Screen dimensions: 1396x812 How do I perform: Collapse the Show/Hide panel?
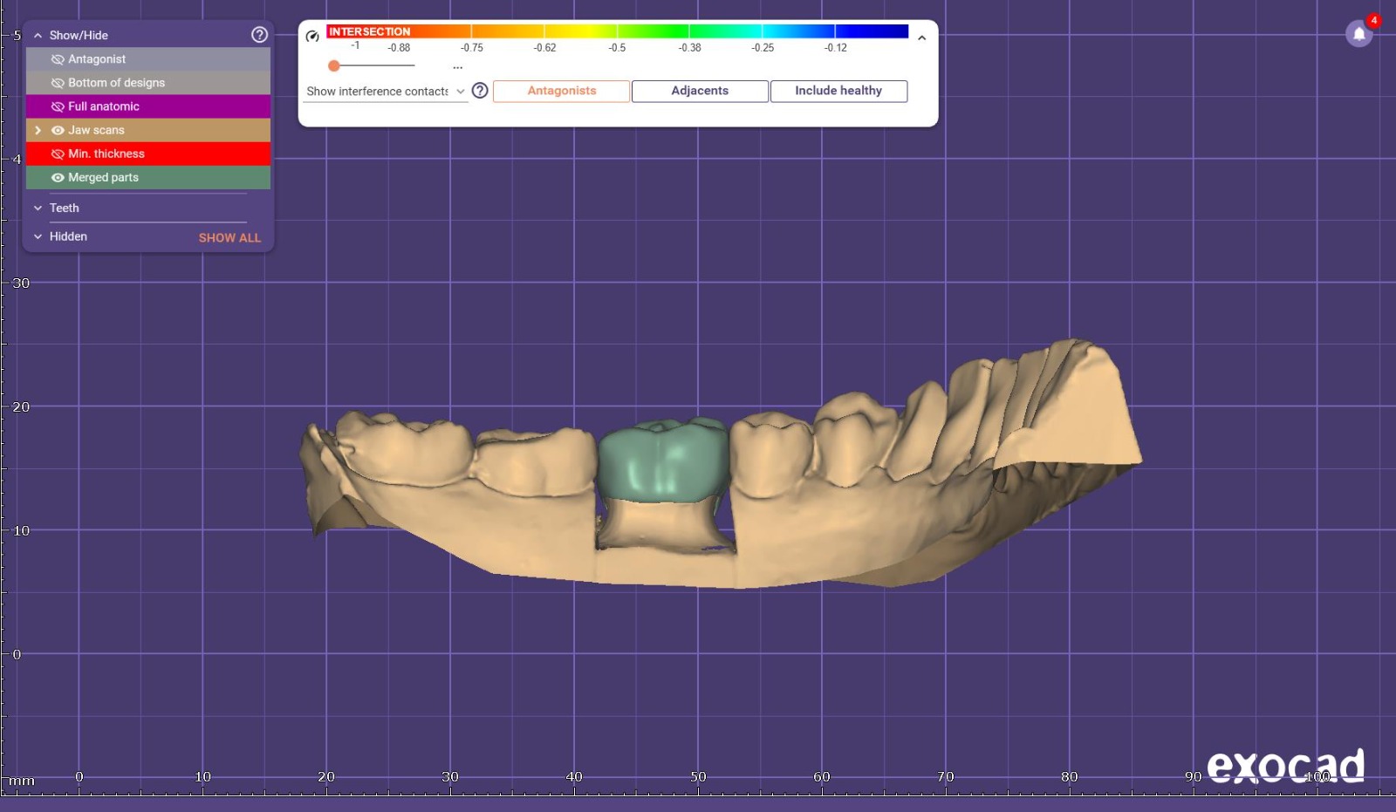click(38, 36)
